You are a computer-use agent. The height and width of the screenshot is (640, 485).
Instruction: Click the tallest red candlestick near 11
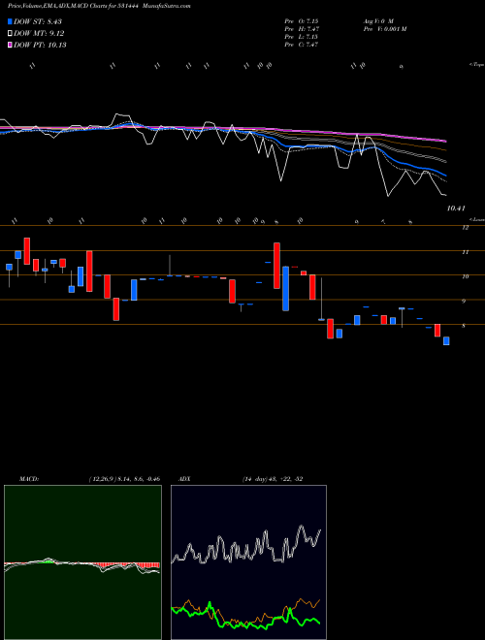click(x=276, y=266)
